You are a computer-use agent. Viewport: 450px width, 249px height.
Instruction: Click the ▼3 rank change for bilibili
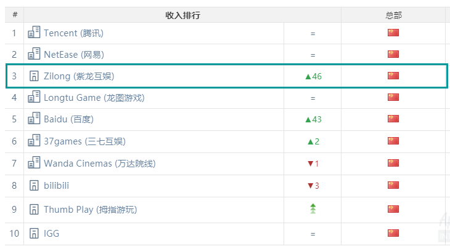313,186
